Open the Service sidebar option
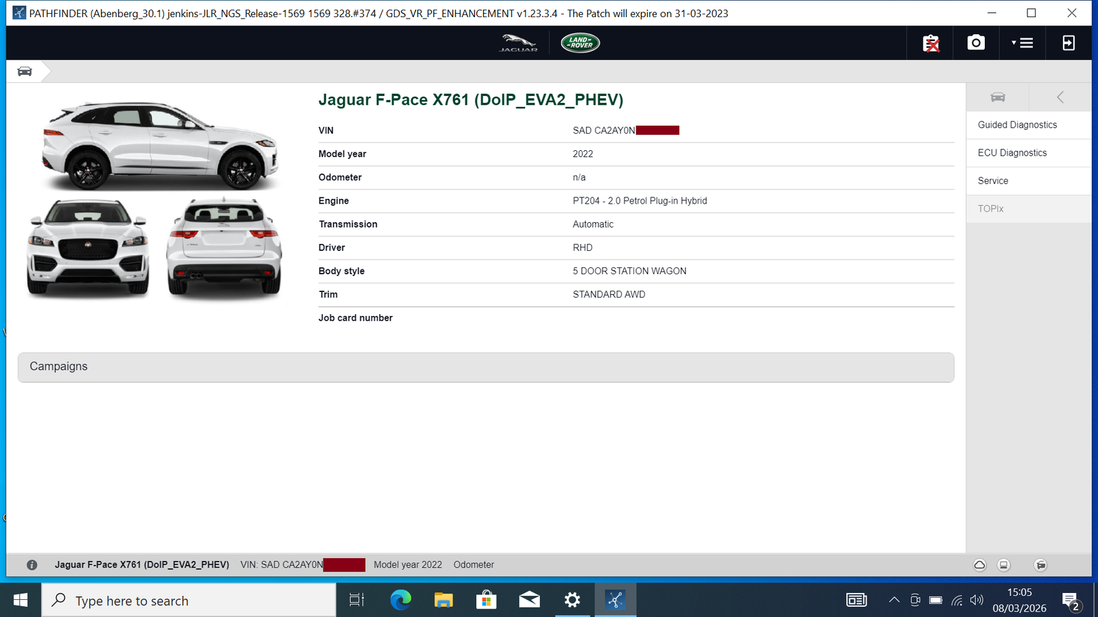This screenshot has height=617, width=1098. click(992, 180)
